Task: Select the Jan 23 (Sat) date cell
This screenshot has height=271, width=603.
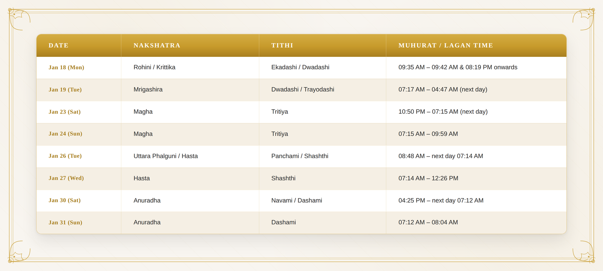Action: pyautogui.click(x=79, y=112)
